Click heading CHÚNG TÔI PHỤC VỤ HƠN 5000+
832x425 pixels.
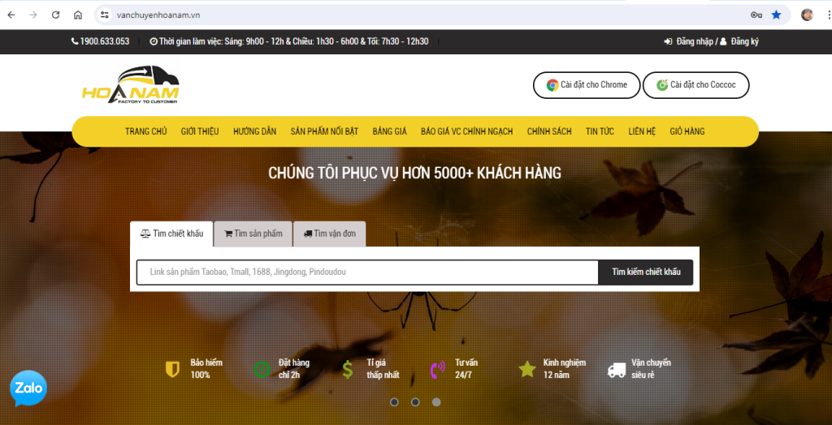[415, 173]
